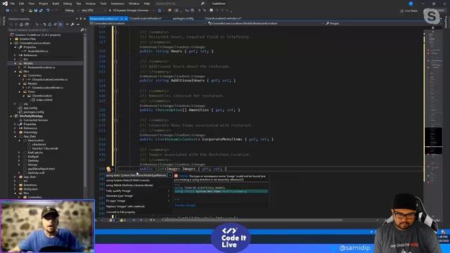
Task: Click Solution Explorer Refresh icon
Action: pyautogui.click(x=50, y=25)
